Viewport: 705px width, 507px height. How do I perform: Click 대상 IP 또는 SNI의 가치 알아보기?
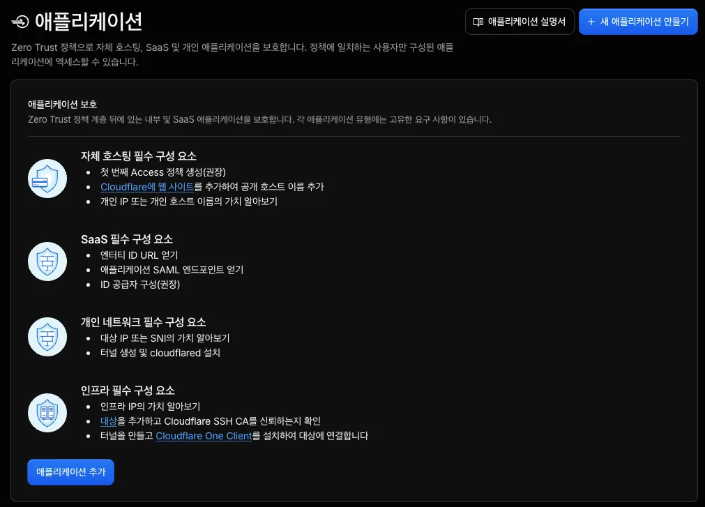click(x=165, y=338)
